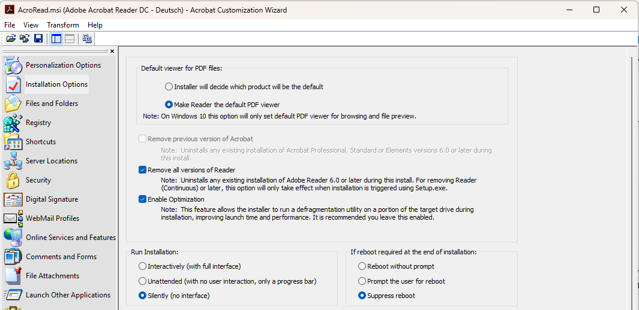Select Prompt the user for reboot

coord(362,281)
